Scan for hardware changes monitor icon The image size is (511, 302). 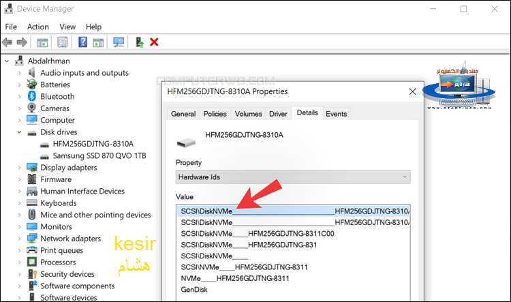(119, 42)
